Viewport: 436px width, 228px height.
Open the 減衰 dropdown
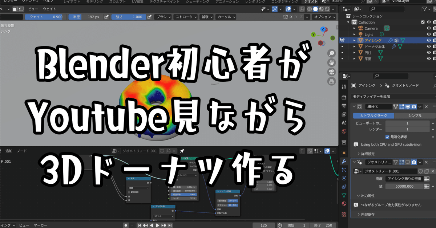(x=207, y=17)
